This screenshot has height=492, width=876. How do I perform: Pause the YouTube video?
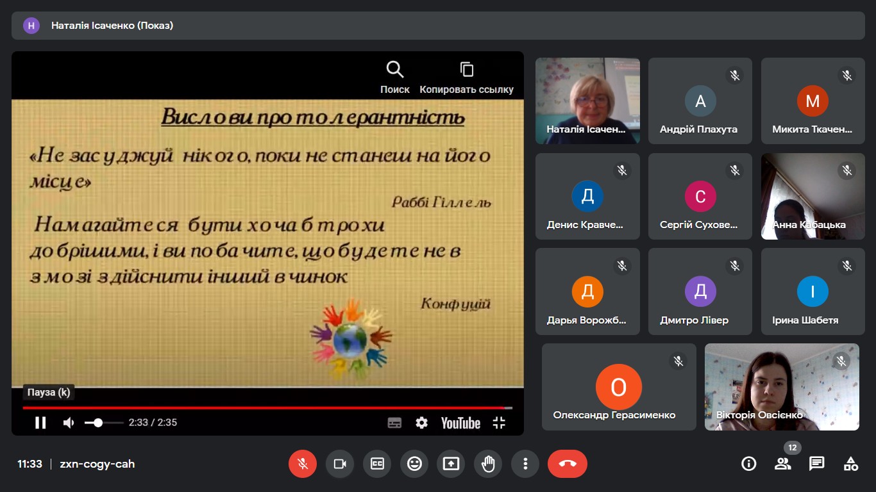(x=40, y=423)
